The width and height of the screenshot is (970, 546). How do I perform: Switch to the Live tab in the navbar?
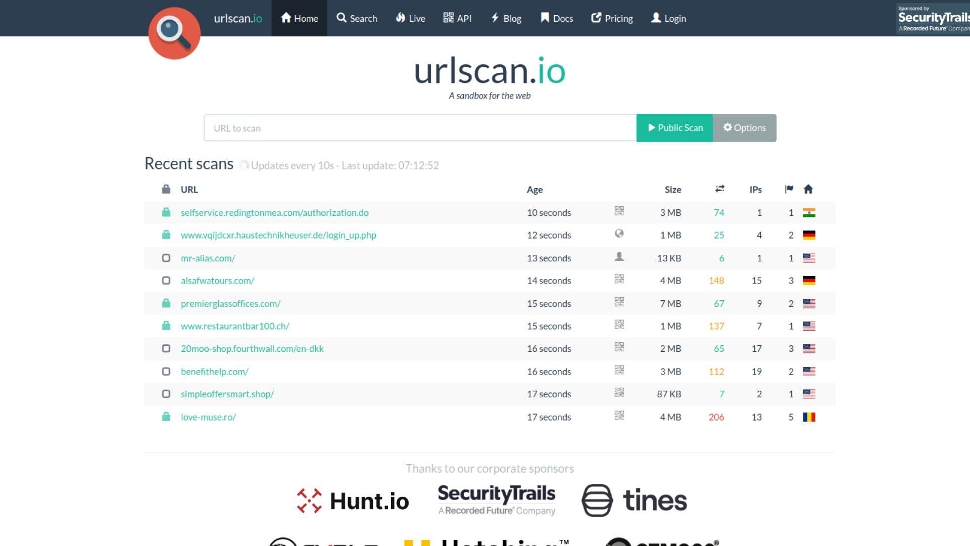pos(410,18)
